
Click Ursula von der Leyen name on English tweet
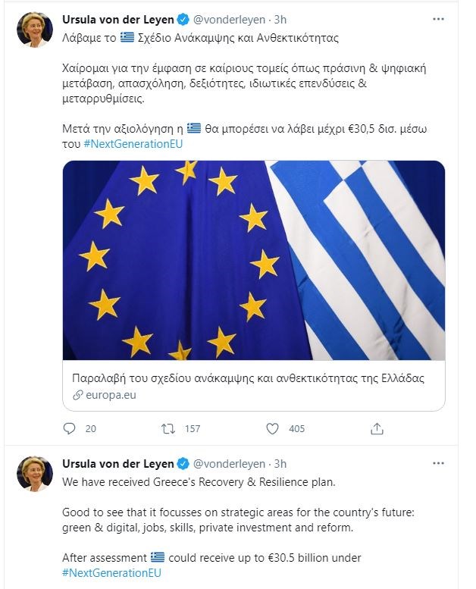pyautogui.click(x=118, y=464)
